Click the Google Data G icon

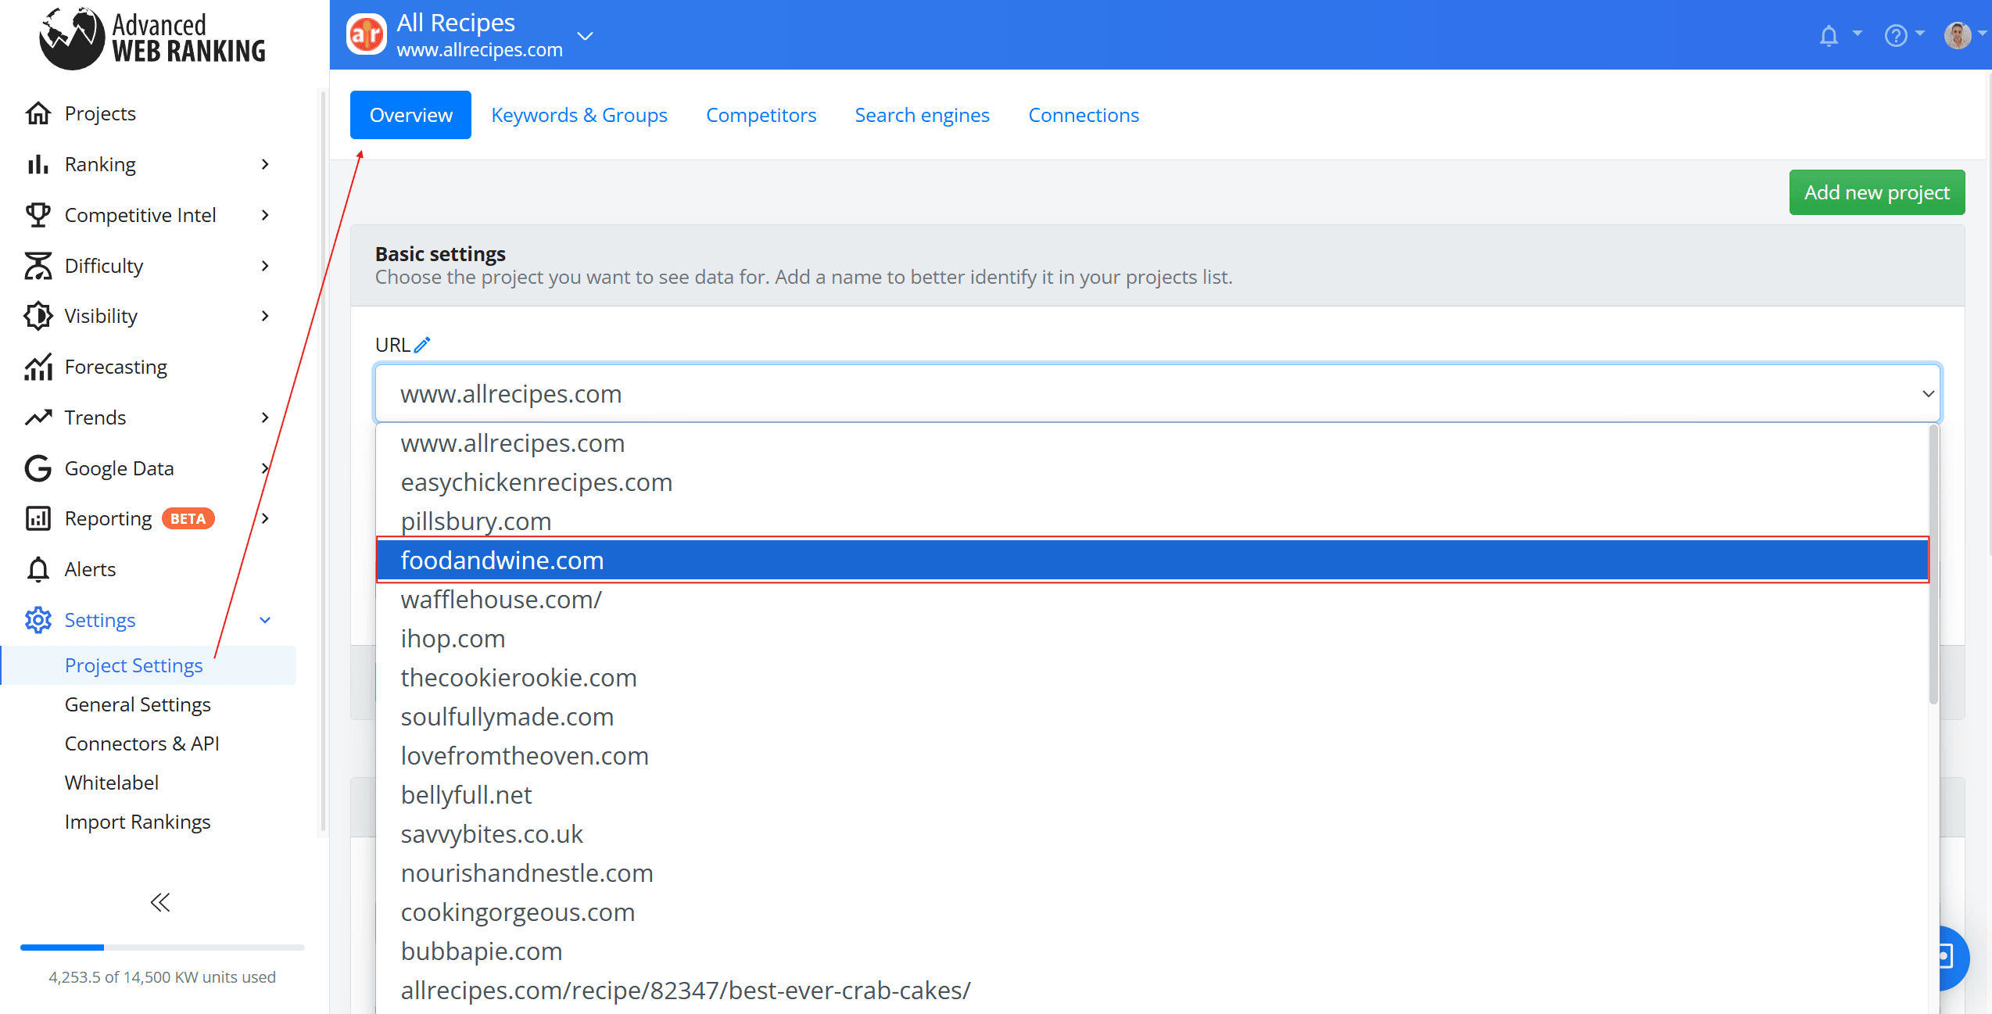point(38,468)
